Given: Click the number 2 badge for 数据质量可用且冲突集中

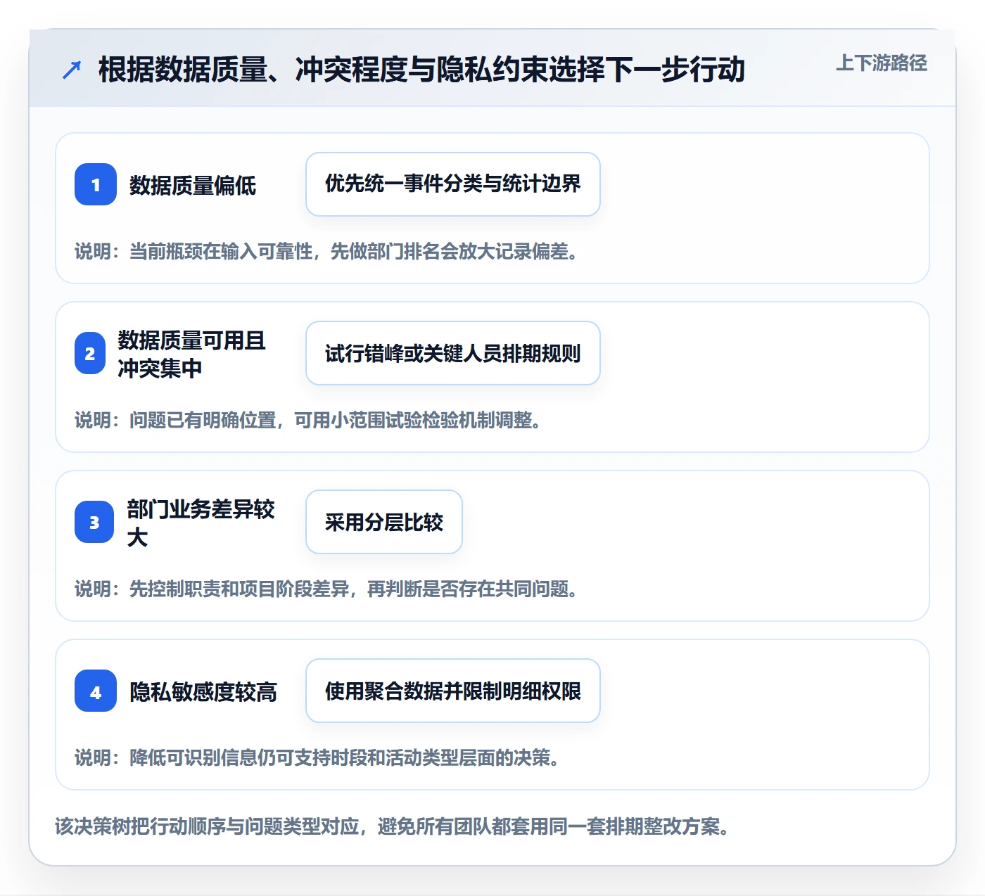Looking at the screenshot, I should click(x=90, y=353).
